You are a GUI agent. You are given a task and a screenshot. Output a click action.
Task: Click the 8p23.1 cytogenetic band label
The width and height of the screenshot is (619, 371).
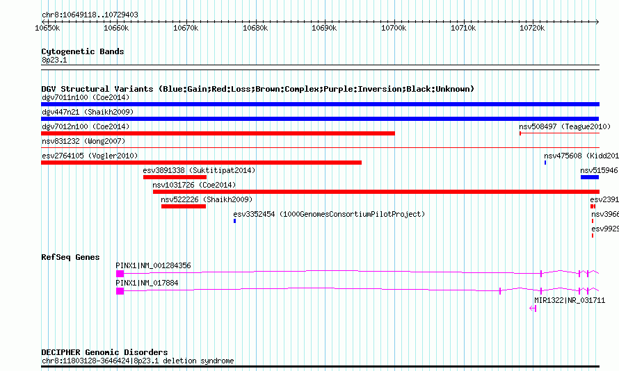click(54, 60)
